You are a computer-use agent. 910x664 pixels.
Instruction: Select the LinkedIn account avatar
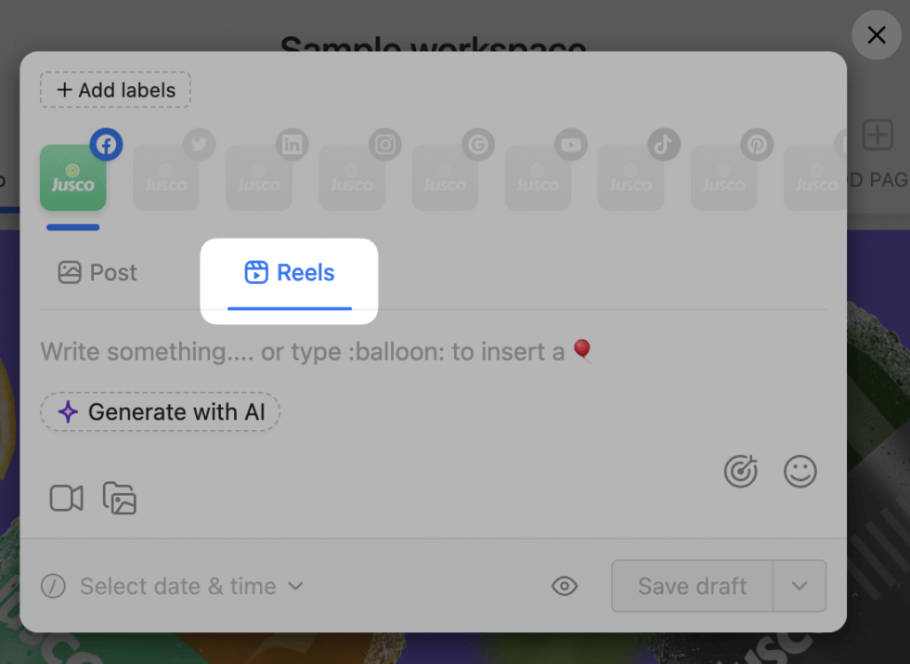(259, 179)
